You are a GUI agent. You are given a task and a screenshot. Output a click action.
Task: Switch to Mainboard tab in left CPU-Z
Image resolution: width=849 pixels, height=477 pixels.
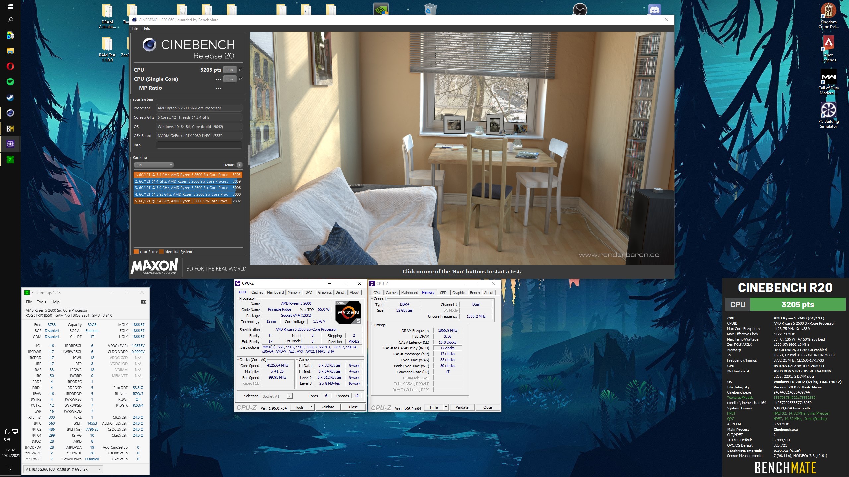[275, 292]
